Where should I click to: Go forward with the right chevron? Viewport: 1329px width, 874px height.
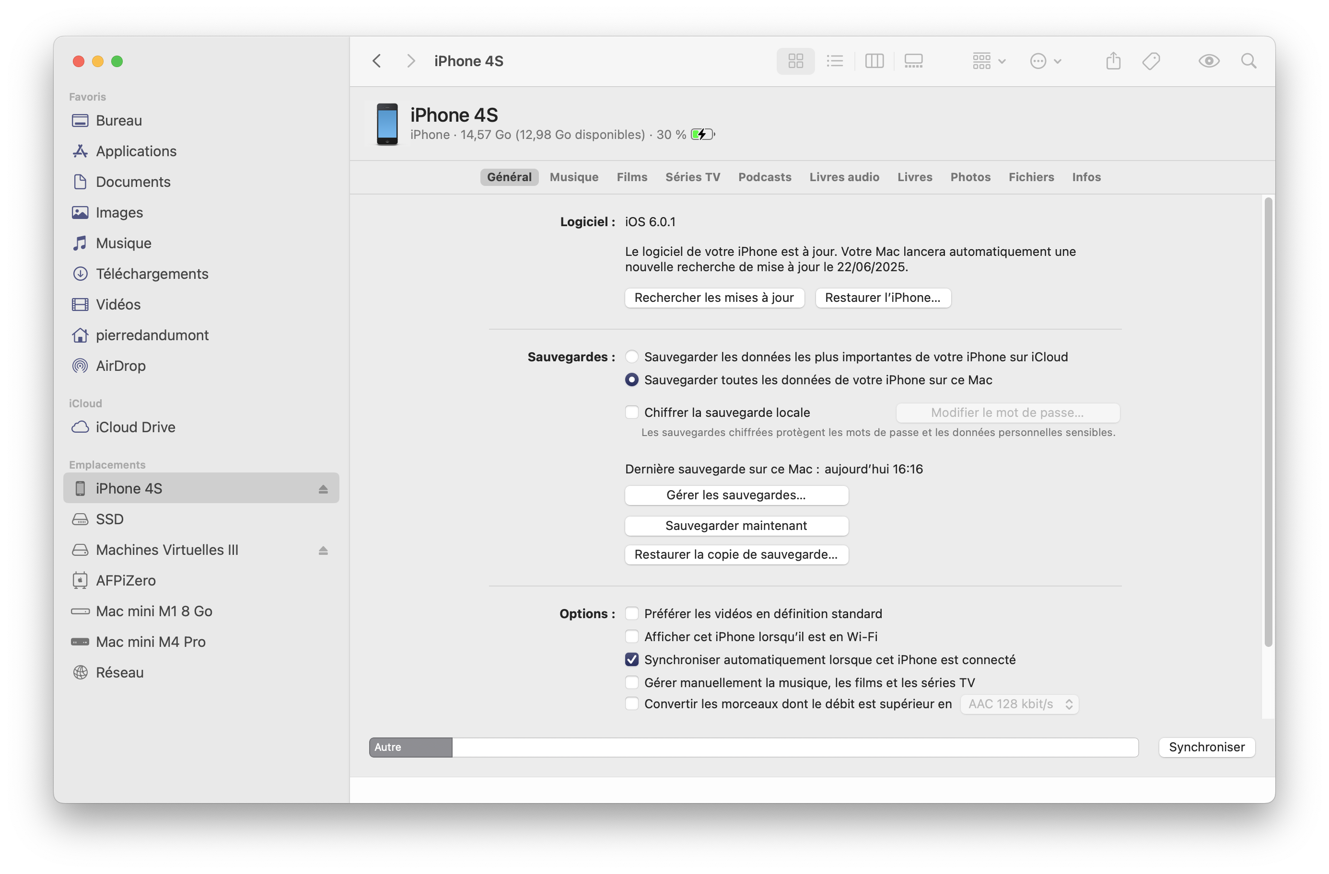pyautogui.click(x=411, y=61)
